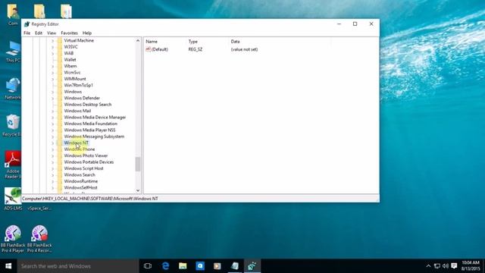This screenshot has height=273, width=485.
Task: Expand the Windows Photo Viewer key
Action: 52,155
